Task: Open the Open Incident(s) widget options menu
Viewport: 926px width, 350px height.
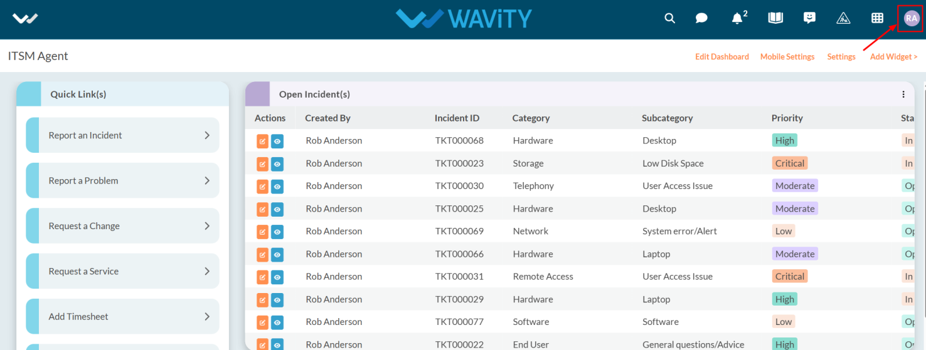Action: pos(903,95)
